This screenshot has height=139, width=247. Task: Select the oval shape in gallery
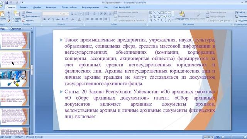tap(166, 13)
